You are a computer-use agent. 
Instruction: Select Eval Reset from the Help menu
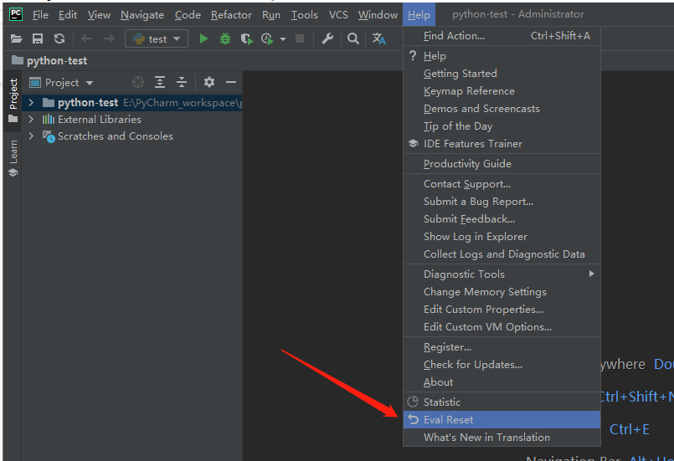448,419
